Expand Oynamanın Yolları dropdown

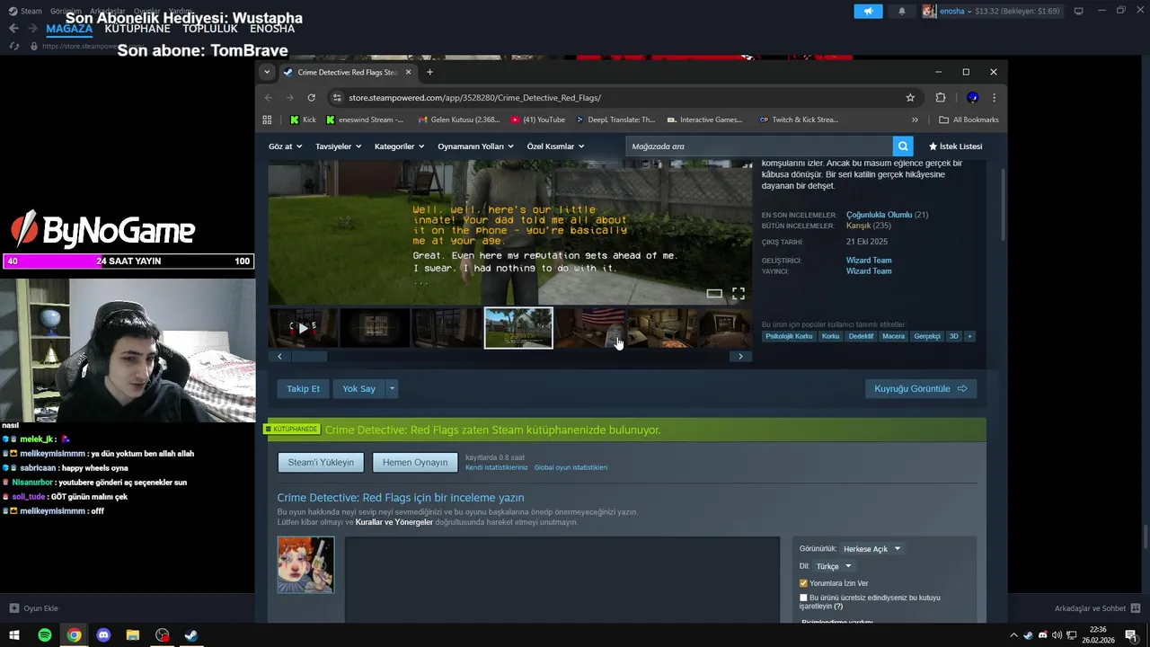pos(475,146)
